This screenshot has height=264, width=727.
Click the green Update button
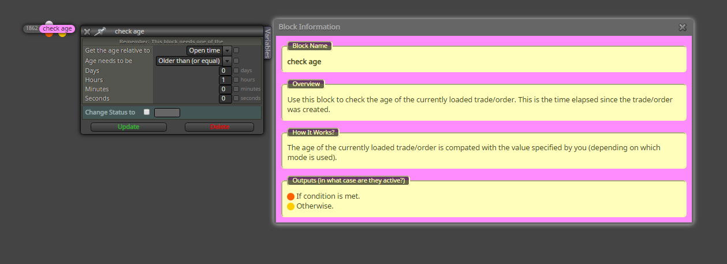(x=128, y=127)
